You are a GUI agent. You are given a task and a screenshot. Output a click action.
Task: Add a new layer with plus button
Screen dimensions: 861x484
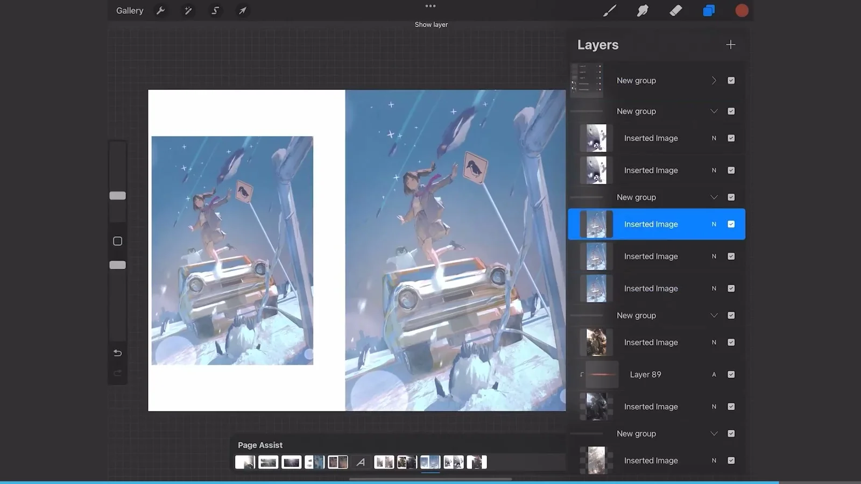click(x=730, y=45)
